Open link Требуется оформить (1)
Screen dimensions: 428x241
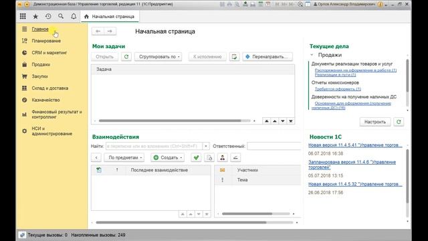tap(338, 89)
